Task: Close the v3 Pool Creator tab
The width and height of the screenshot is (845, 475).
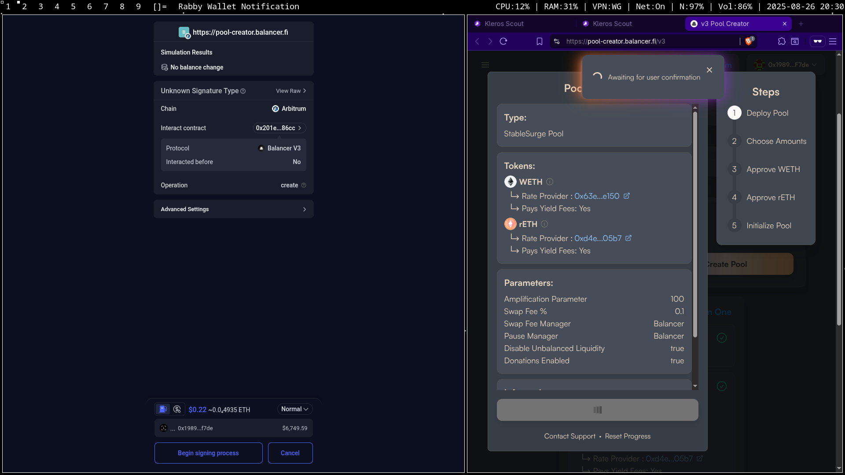Action: [785, 24]
